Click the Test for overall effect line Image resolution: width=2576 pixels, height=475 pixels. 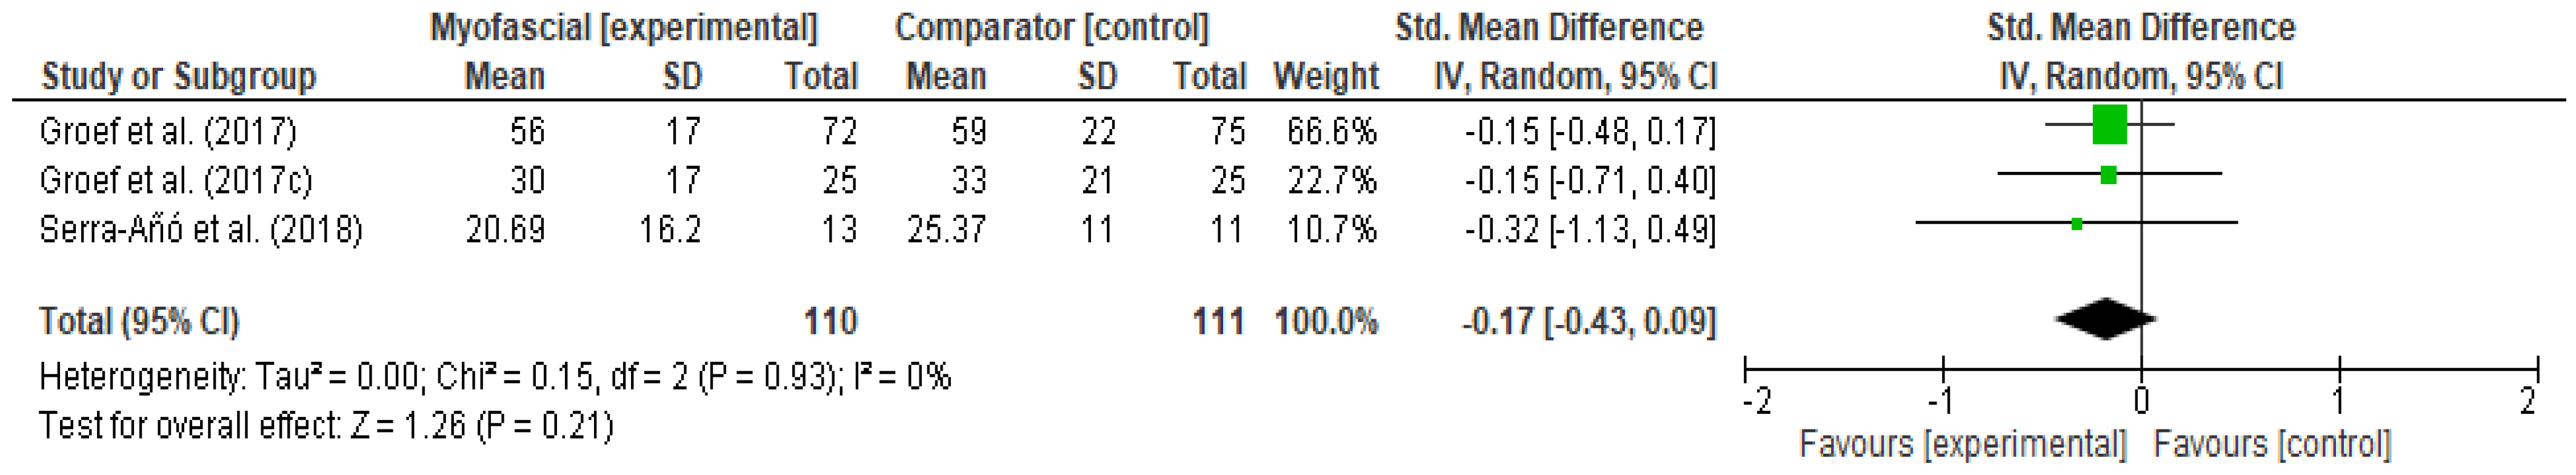pyautogui.click(x=326, y=426)
